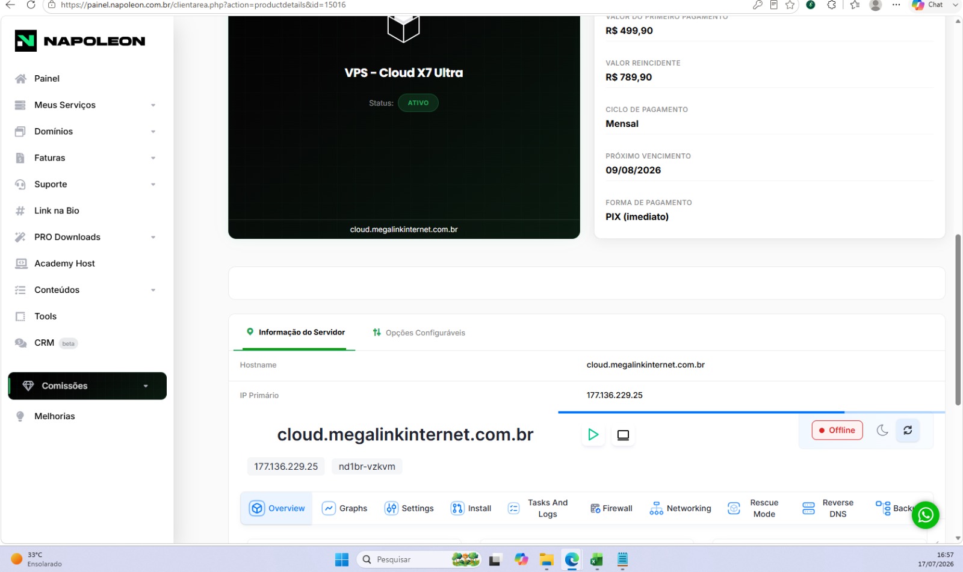The width and height of the screenshot is (963, 572).
Task: Add this page to favorites star
Action: [x=790, y=5]
